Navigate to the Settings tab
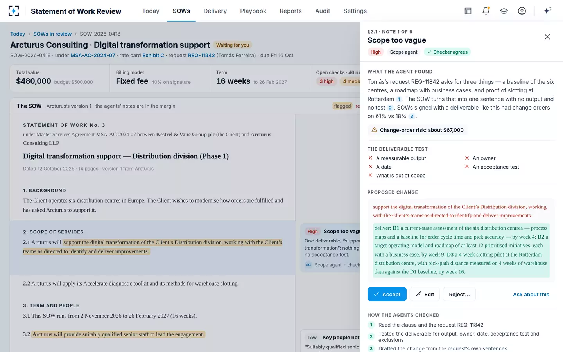This screenshot has height=352, width=563. (x=355, y=11)
